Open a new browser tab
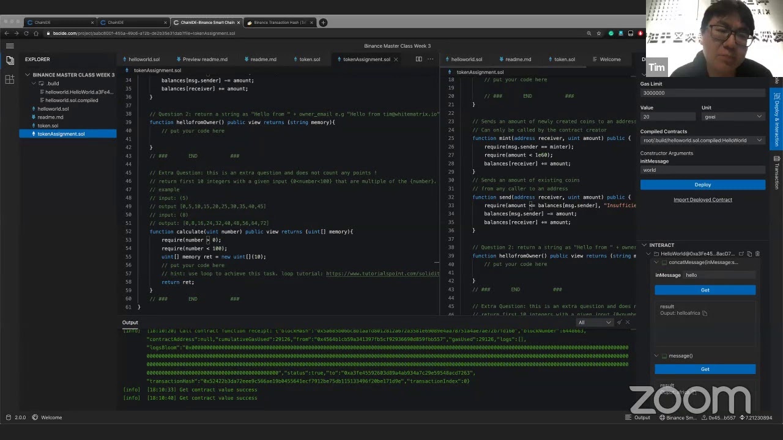This screenshot has width=783, height=440. click(323, 23)
